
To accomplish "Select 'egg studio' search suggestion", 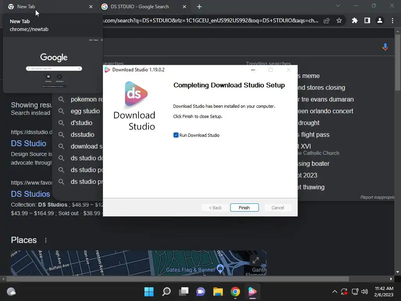I will click(x=85, y=111).
